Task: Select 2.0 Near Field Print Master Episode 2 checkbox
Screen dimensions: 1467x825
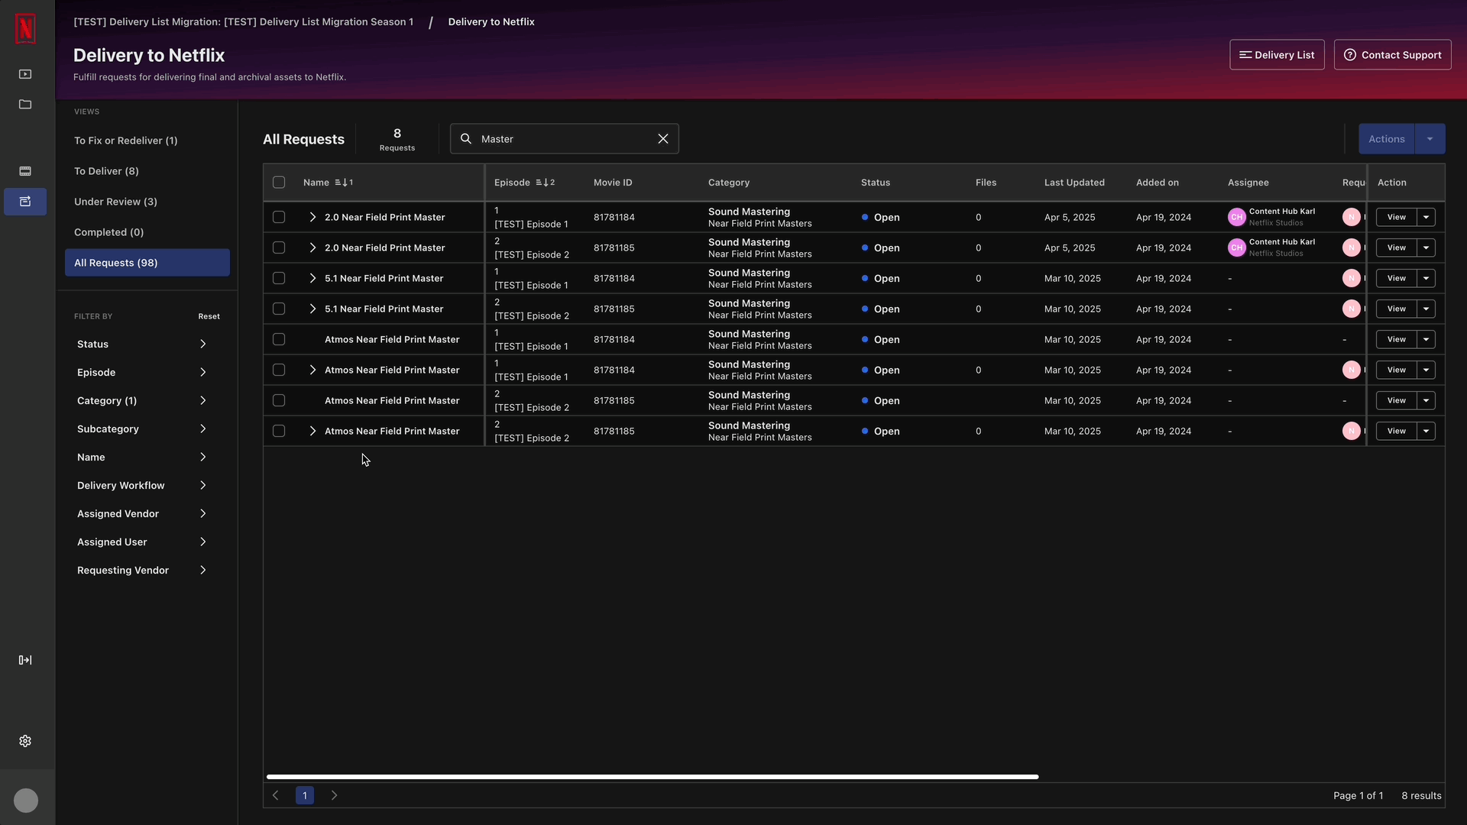Action: [279, 247]
